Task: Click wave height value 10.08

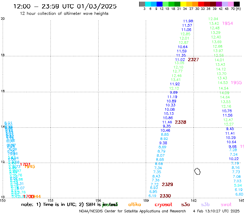Action: pyautogui.click(x=169, y=109)
